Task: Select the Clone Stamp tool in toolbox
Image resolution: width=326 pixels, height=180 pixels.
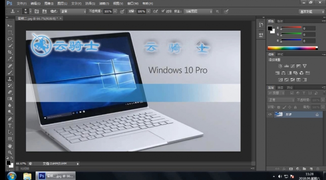Action: click(x=10, y=79)
